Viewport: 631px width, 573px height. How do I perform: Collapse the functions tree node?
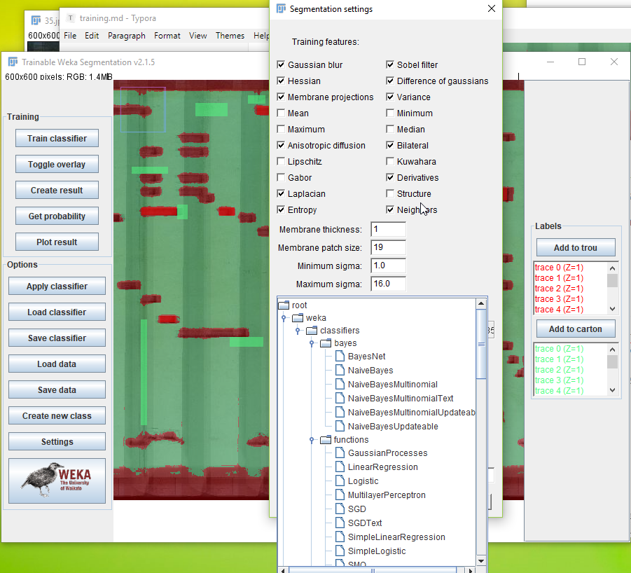(312, 440)
